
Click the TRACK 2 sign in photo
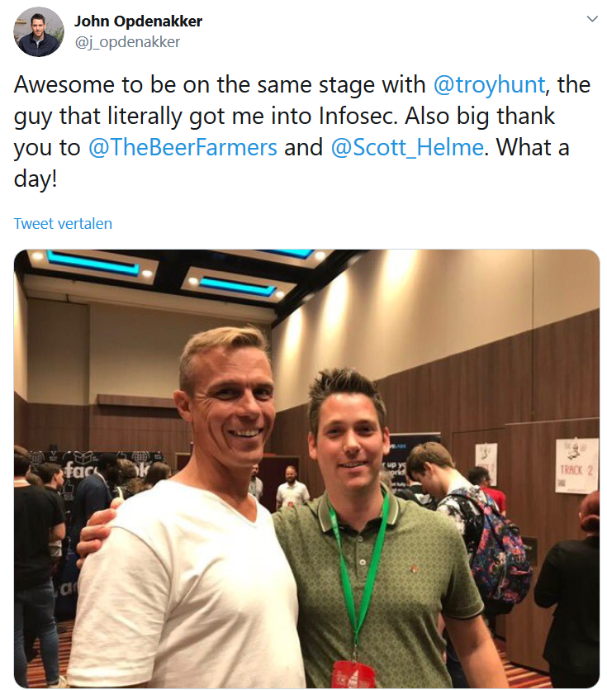(x=576, y=466)
